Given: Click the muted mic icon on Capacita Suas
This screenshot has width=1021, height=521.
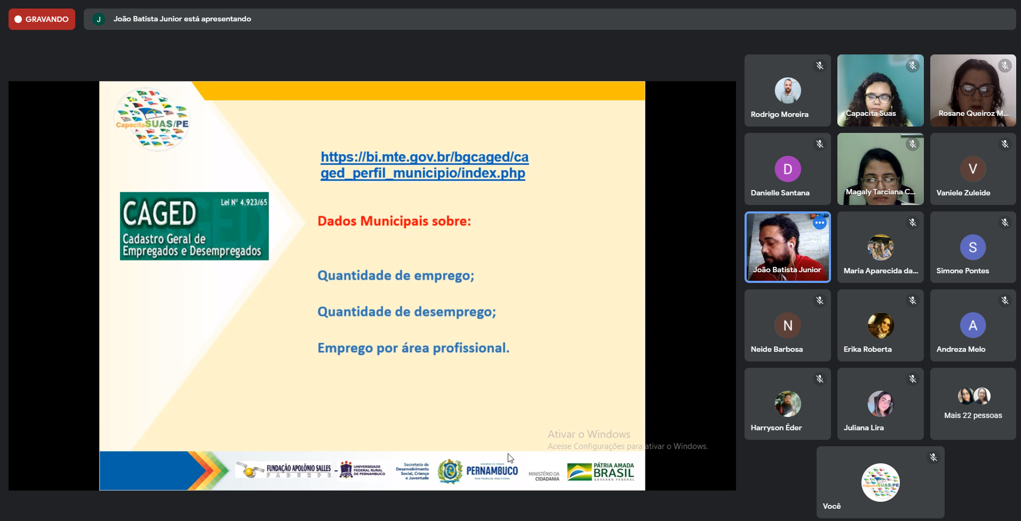Looking at the screenshot, I should coord(912,66).
